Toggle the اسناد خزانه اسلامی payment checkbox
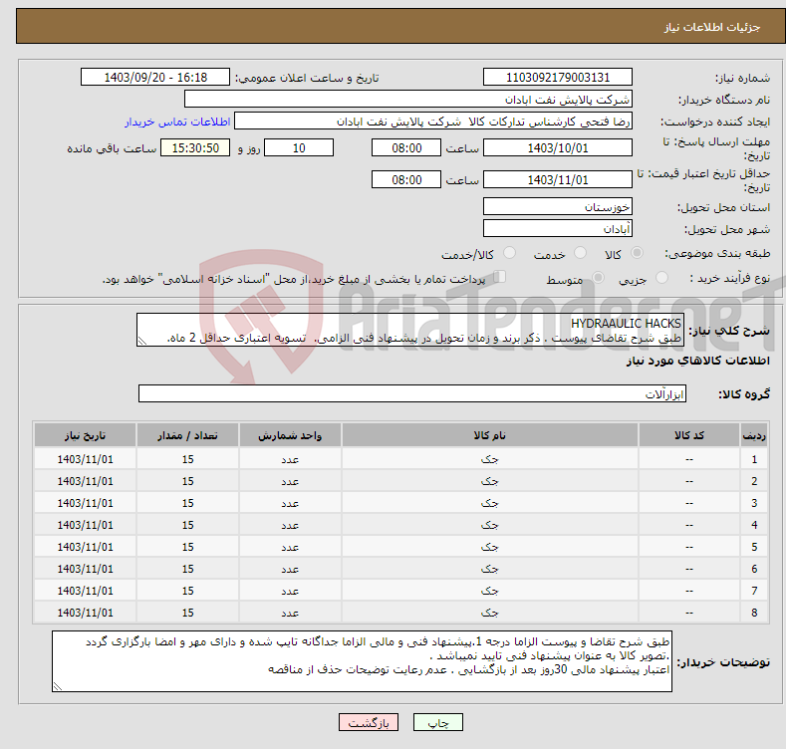786x749 pixels. click(499, 277)
